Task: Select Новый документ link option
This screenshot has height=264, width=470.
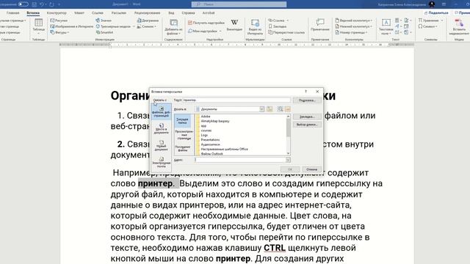Action: [x=162, y=145]
